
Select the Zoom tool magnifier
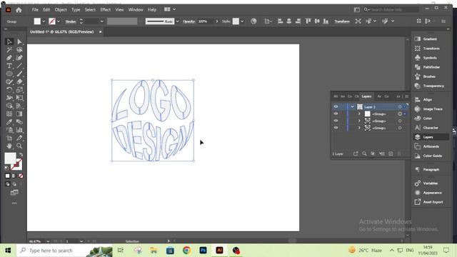(x=19, y=146)
